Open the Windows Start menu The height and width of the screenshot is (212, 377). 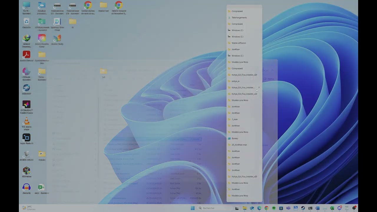[193, 208]
